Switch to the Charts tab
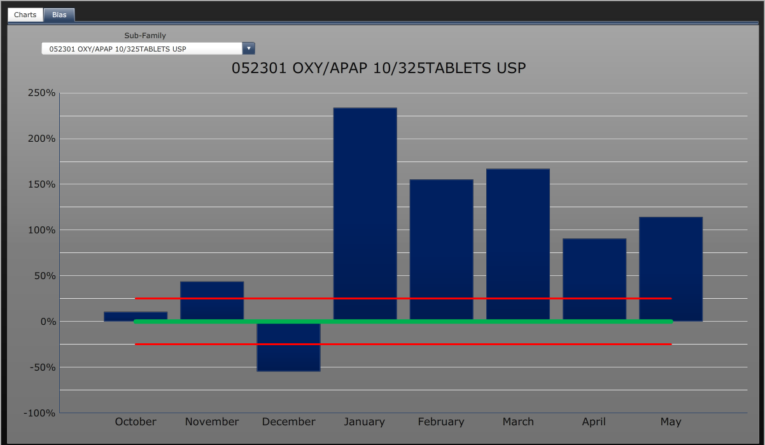This screenshot has width=765, height=445. [x=24, y=14]
